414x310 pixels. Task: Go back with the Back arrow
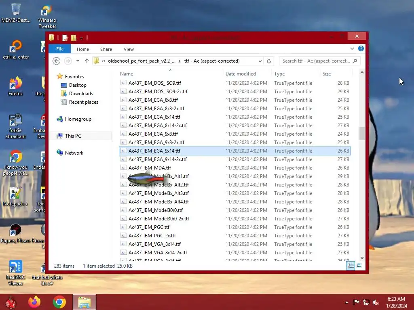[56, 61]
